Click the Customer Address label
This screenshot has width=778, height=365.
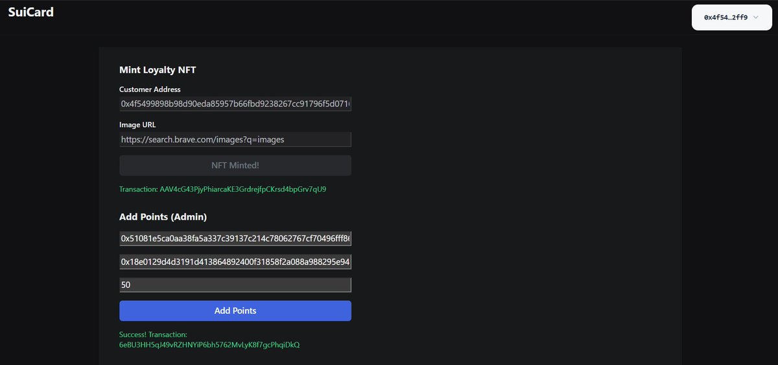(x=150, y=89)
